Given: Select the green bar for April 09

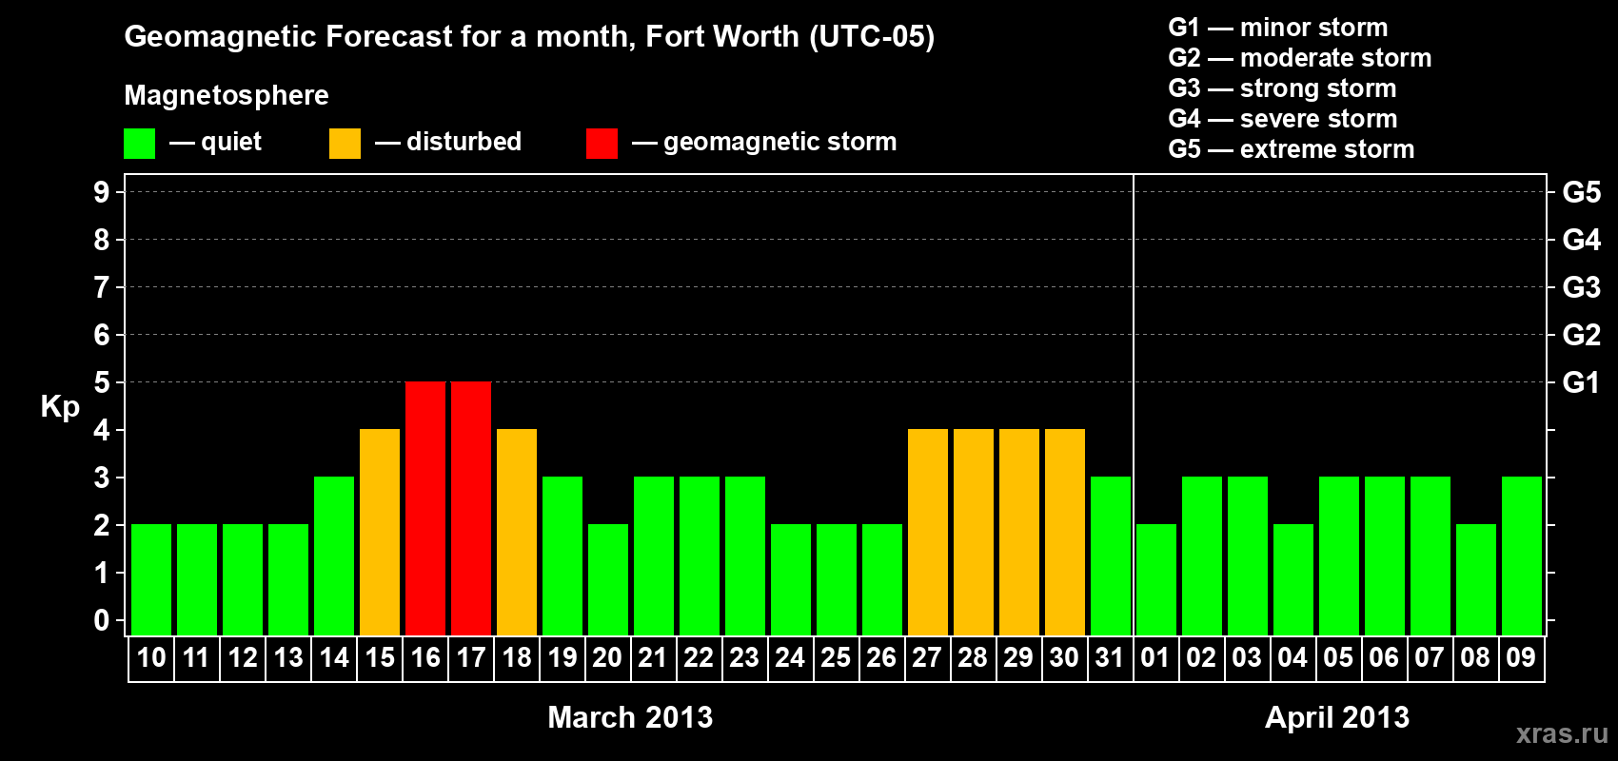Looking at the screenshot, I should pyautogui.click(x=1522, y=556).
